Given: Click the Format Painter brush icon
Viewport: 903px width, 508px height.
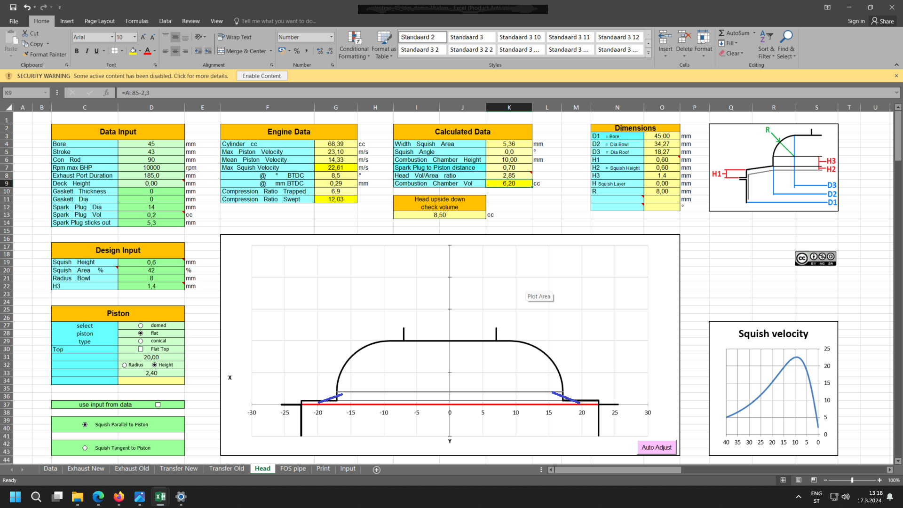Looking at the screenshot, I should coord(26,55).
